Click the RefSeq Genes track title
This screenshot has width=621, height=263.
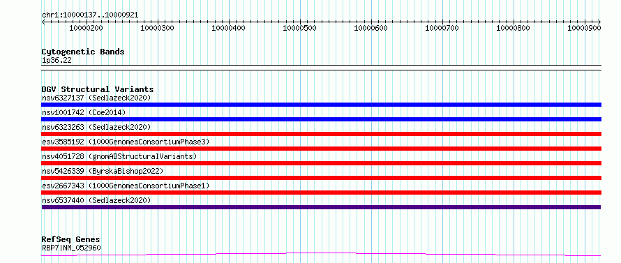[x=71, y=240]
